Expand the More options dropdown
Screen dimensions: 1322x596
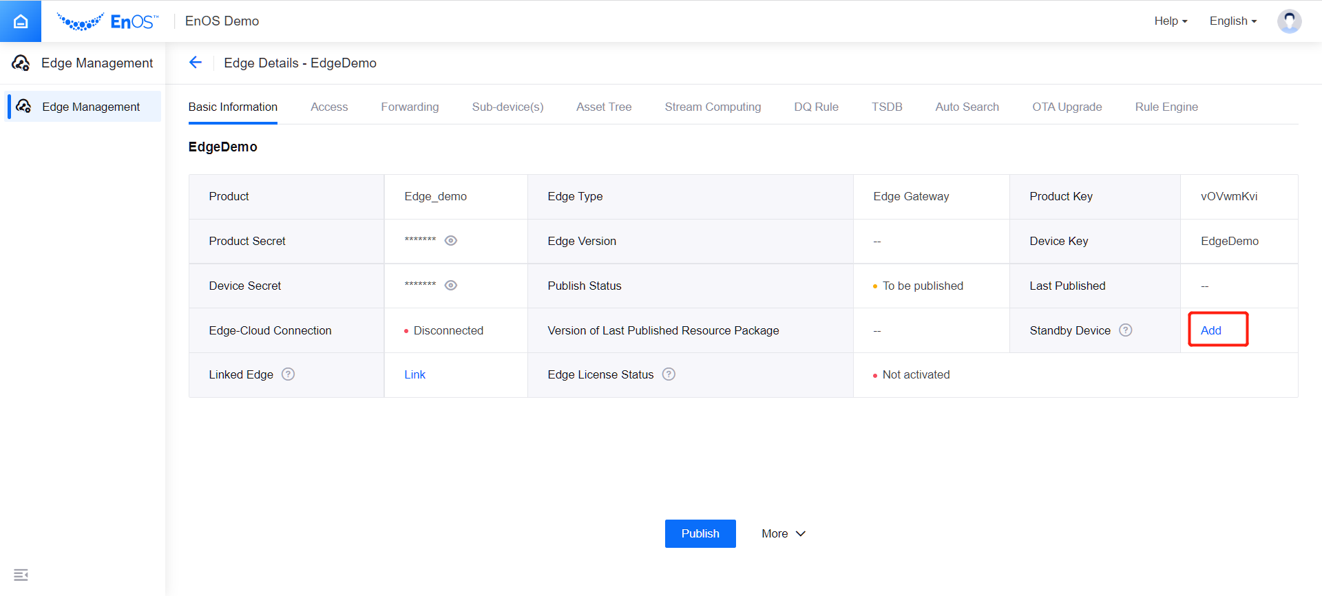coord(783,534)
